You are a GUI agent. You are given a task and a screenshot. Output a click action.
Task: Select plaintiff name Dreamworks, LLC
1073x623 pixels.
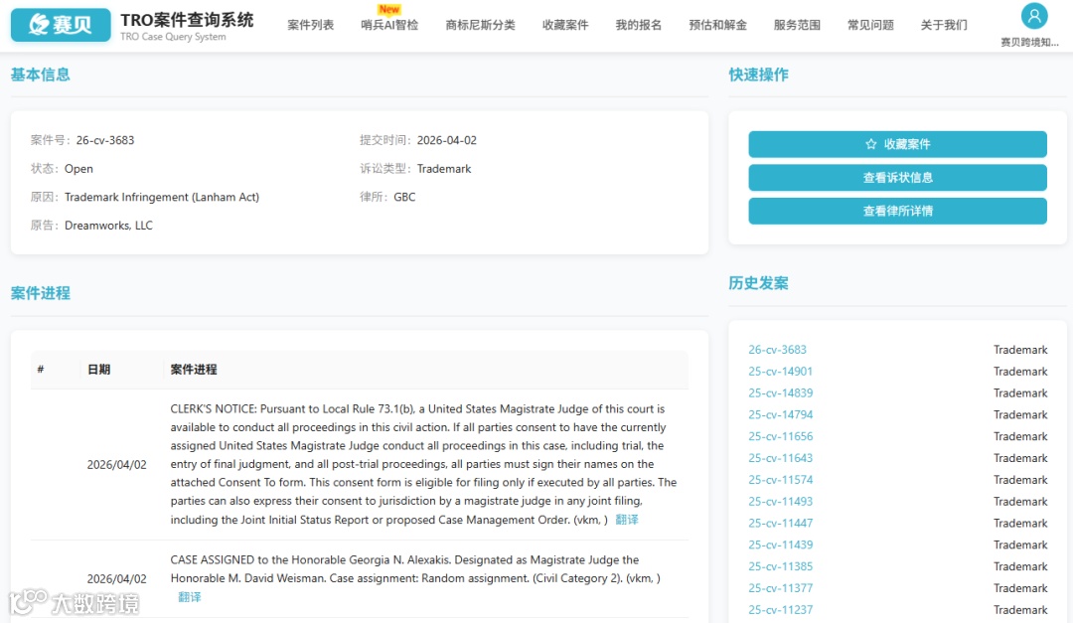pos(109,226)
